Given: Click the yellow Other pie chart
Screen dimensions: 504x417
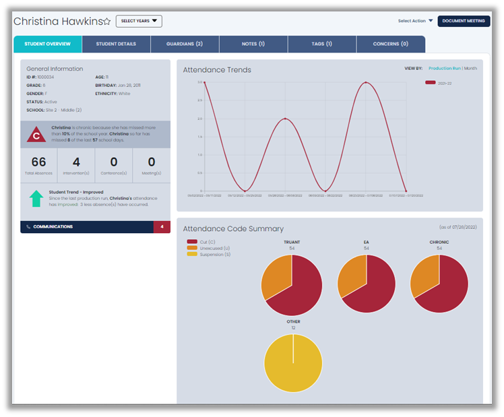Looking at the screenshot, I should tap(292, 364).
